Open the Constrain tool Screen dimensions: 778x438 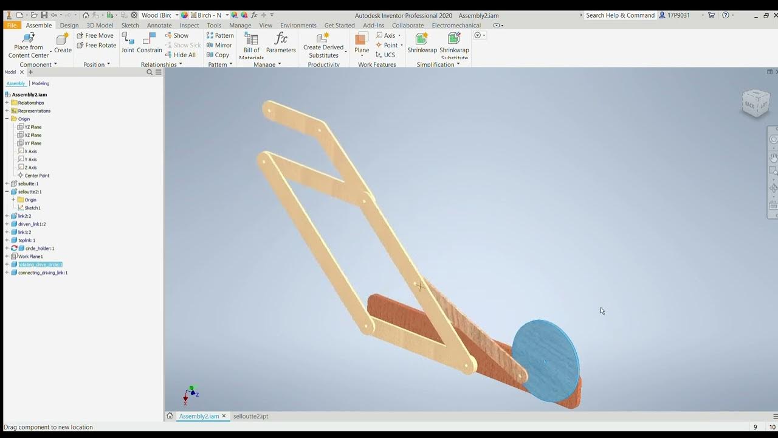(149, 43)
